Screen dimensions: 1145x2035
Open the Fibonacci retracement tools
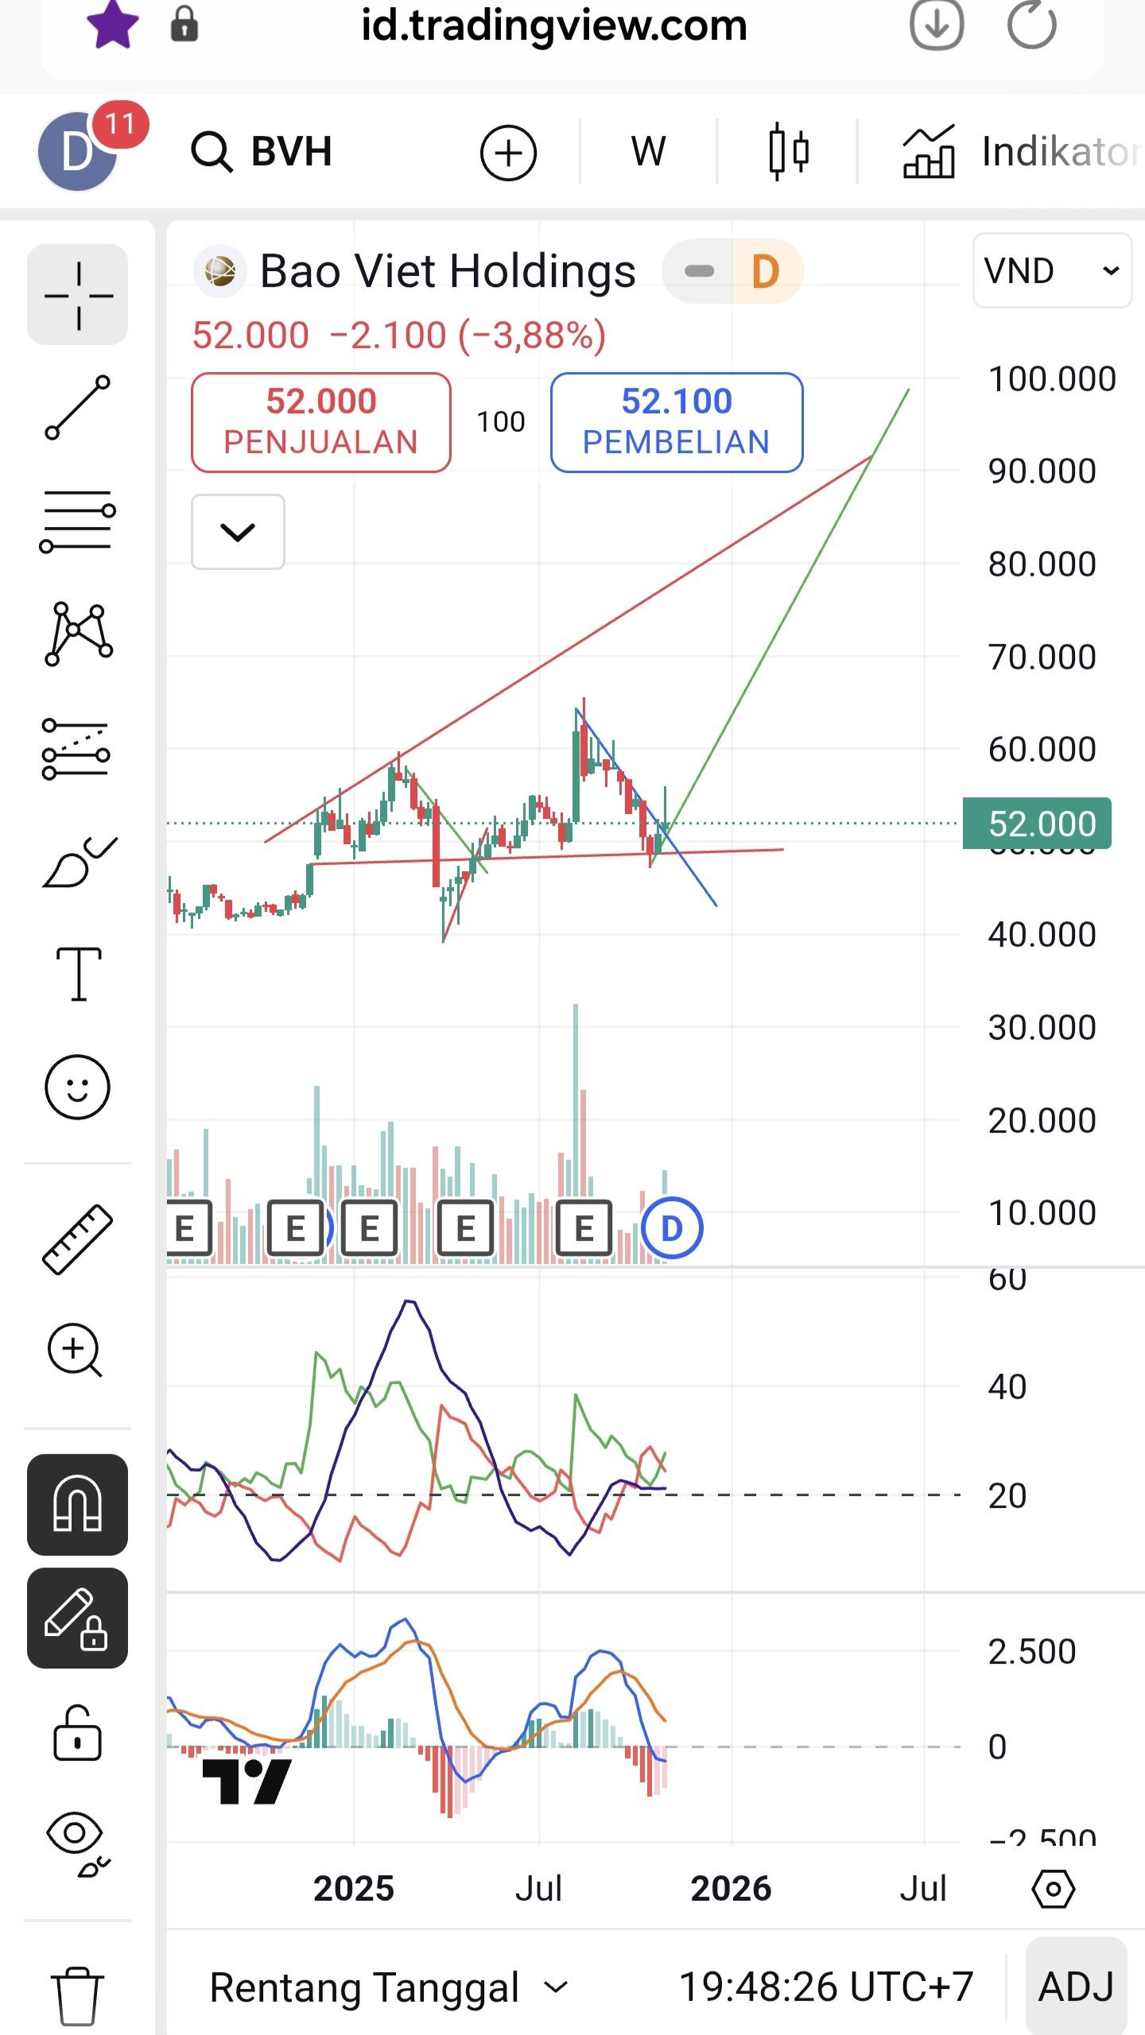[x=77, y=521]
